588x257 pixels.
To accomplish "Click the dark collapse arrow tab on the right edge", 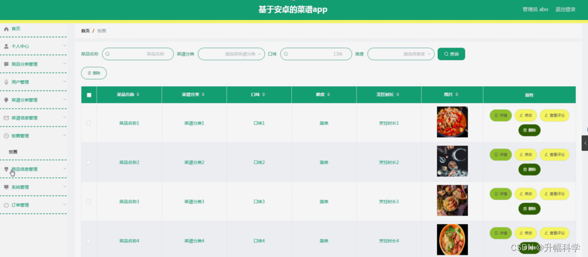I will (x=584, y=143).
